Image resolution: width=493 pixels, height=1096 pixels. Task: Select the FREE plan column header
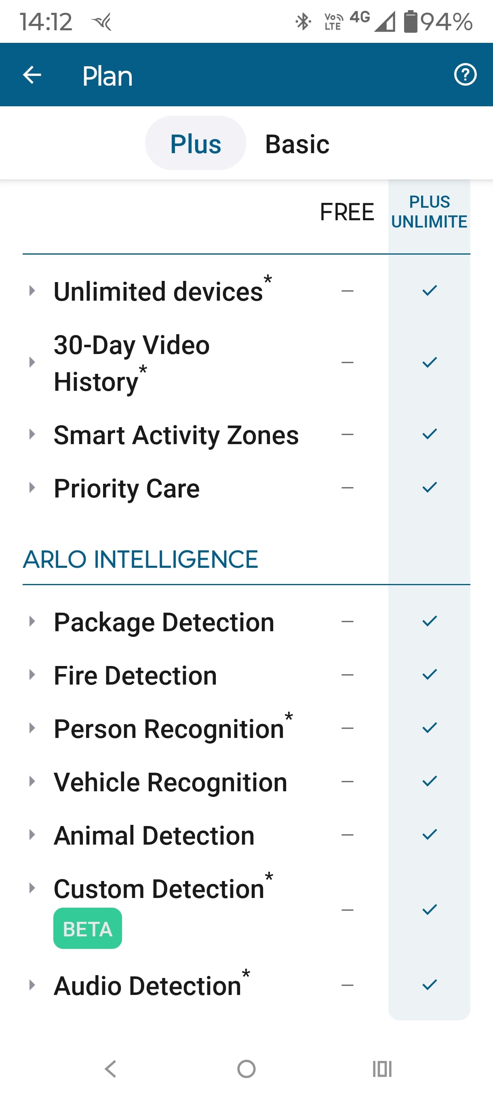347,212
